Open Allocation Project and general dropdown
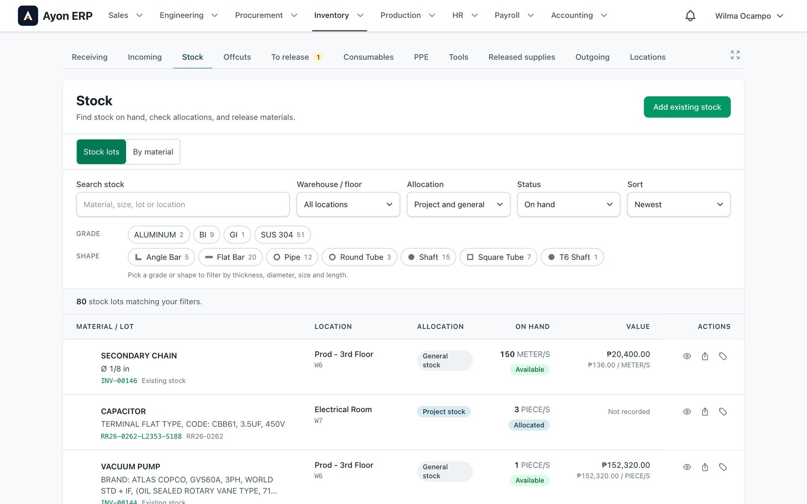 pyautogui.click(x=459, y=205)
